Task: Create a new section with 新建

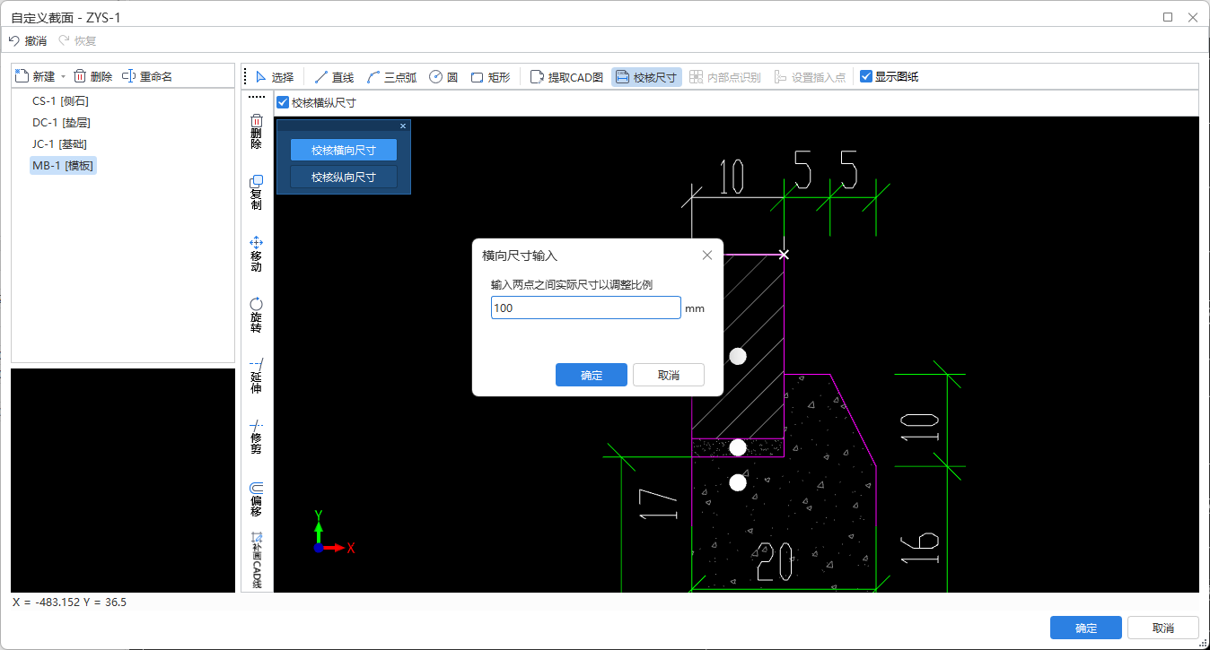Action: coord(36,77)
